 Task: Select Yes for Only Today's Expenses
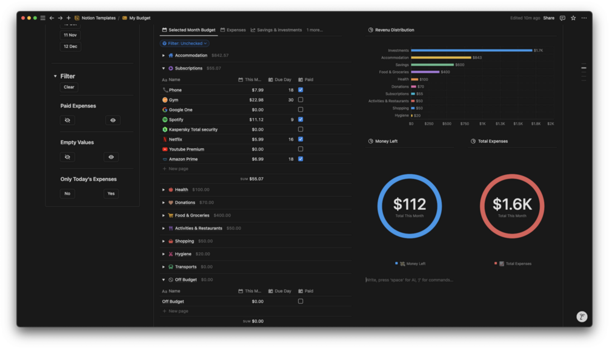point(111,194)
